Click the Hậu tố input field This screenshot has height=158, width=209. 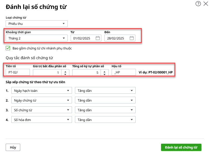(124, 72)
